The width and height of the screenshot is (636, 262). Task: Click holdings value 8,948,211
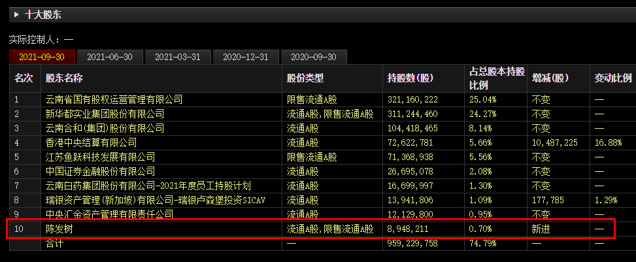pos(408,229)
